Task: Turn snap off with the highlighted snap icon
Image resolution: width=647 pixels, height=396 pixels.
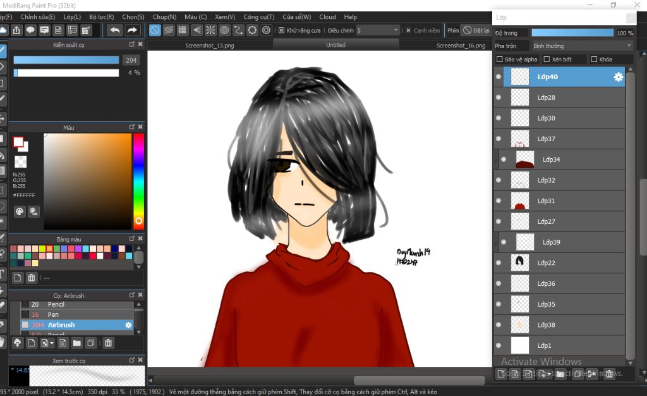Action: [x=155, y=30]
